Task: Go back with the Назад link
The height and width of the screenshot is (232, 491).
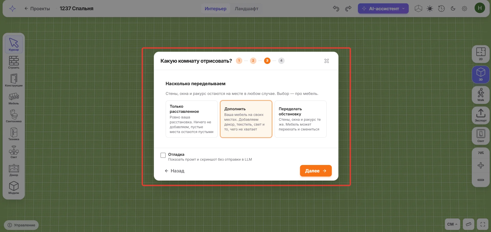Action: [x=175, y=171]
